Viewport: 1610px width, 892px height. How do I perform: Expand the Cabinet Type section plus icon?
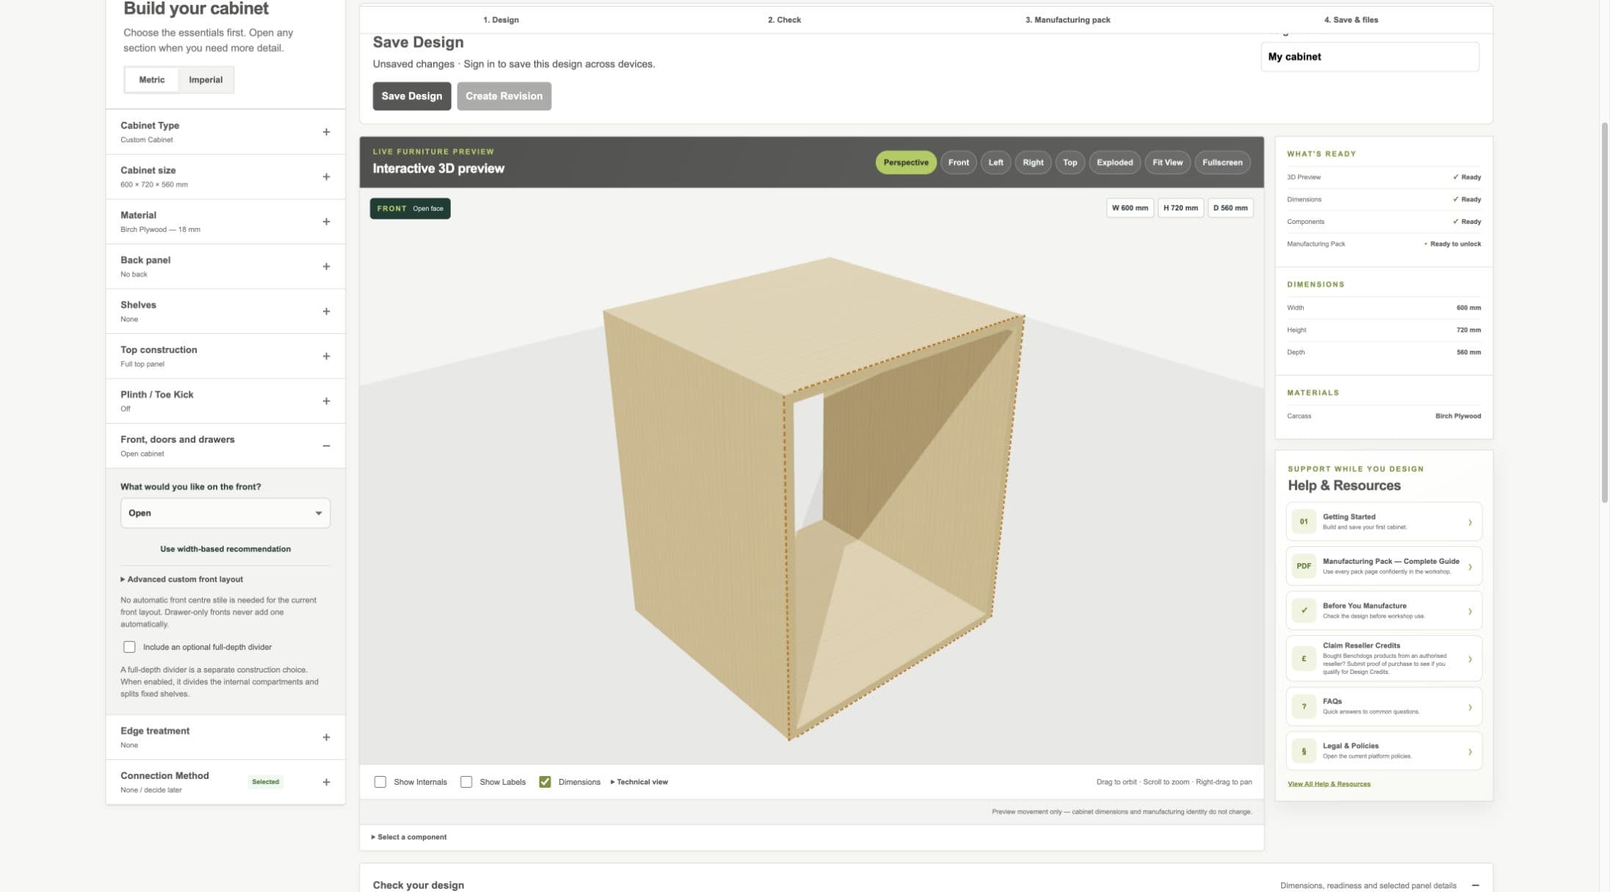(326, 132)
